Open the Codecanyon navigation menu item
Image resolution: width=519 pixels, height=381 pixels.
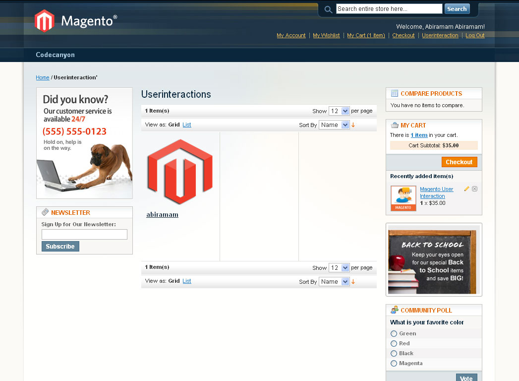tap(56, 55)
